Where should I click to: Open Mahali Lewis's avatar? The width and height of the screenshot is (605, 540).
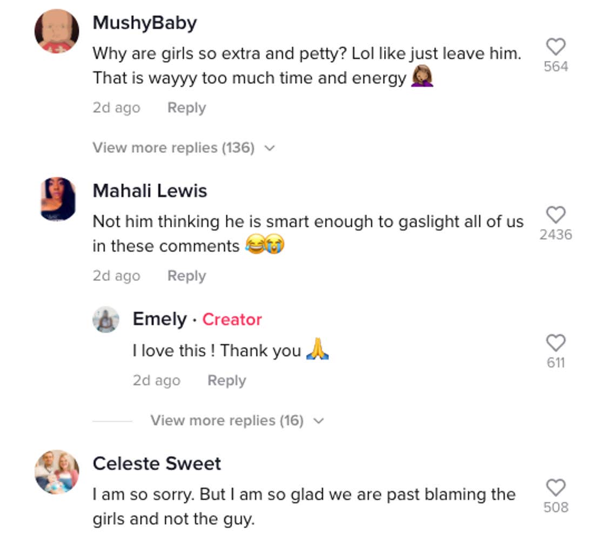tap(58, 199)
